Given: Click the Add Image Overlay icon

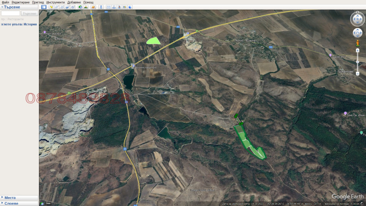Looking at the screenshot, I should (x=67, y=7).
